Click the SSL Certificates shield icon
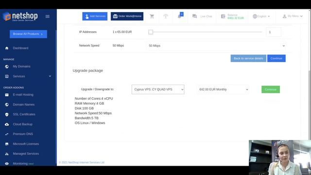The width and height of the screenshot is (311, 175). point(7,115)
